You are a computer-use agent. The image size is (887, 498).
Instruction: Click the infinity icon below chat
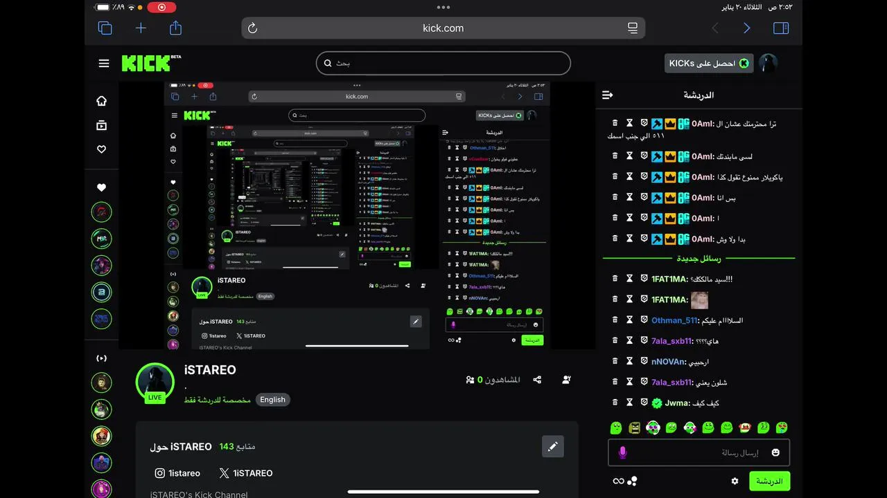[x=619, y=481]
